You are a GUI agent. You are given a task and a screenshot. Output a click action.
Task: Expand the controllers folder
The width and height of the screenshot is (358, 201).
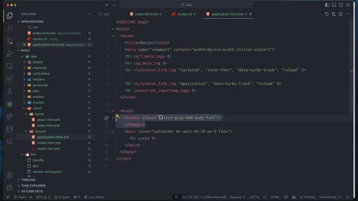41,74
